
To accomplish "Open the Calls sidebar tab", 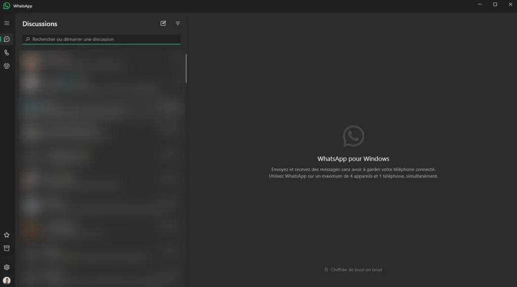I will 7,53.
